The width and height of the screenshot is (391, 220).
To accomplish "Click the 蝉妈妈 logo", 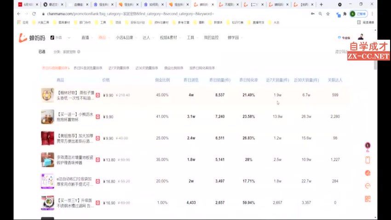I will (x=32, y=38).
